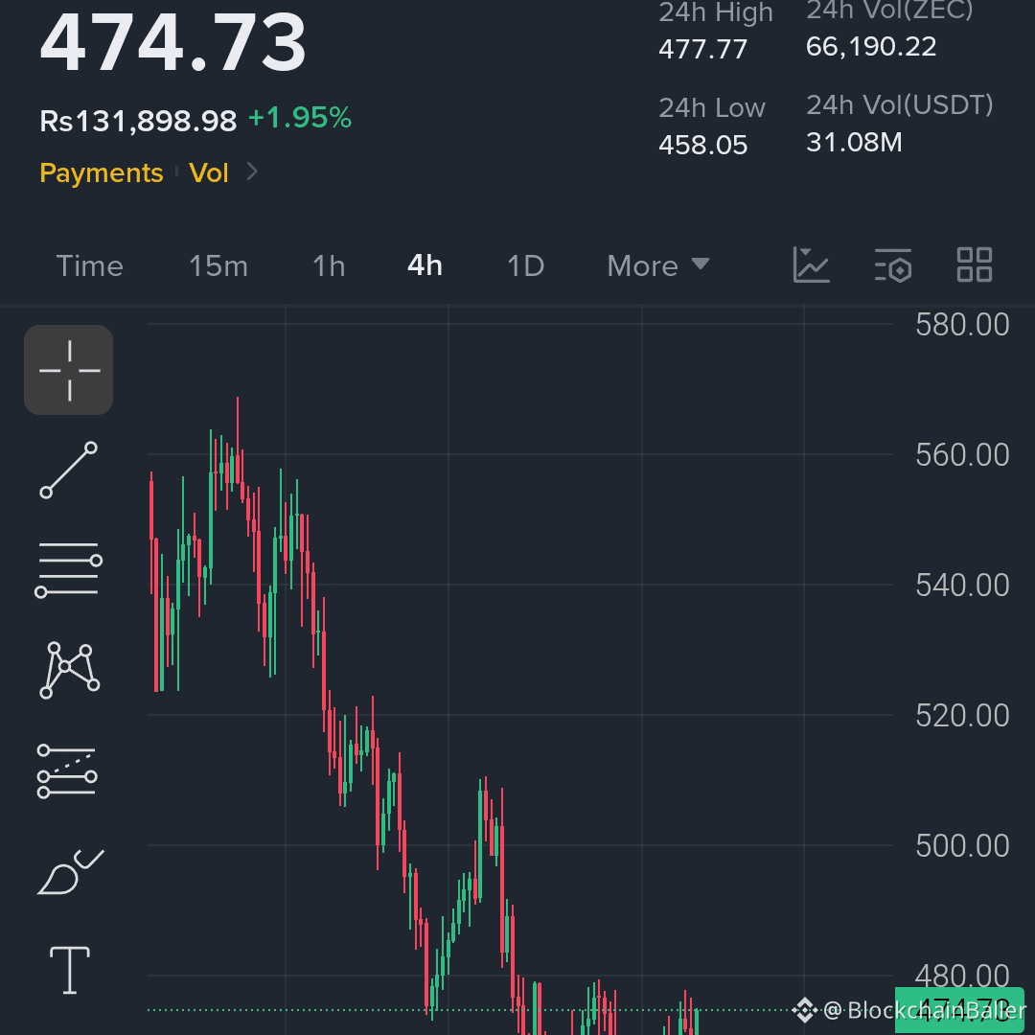1035x1035 pixels.
Task: Click the 474.73 current price
Action: tap(172, 42)
